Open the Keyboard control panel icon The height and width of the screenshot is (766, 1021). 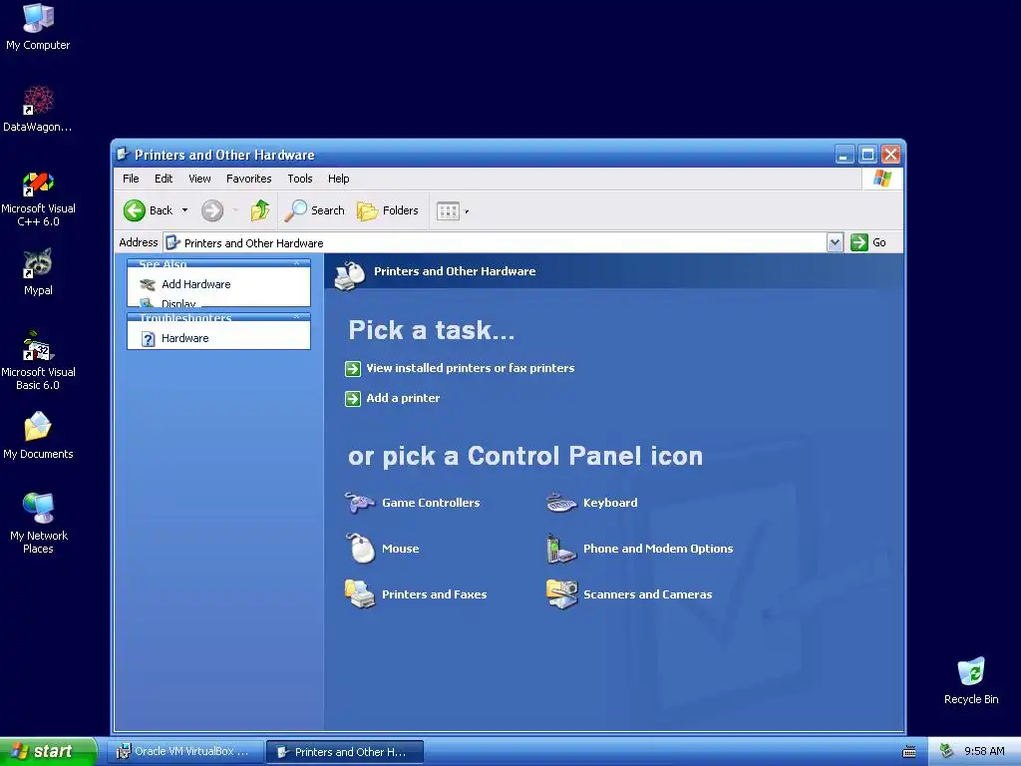[561, 503]
